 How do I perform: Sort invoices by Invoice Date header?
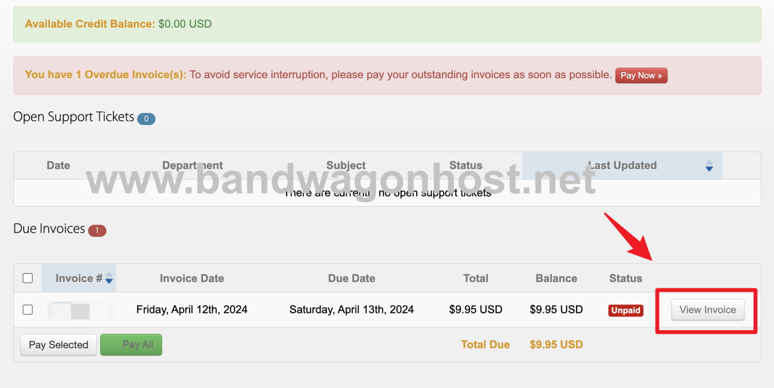[191, 278]
